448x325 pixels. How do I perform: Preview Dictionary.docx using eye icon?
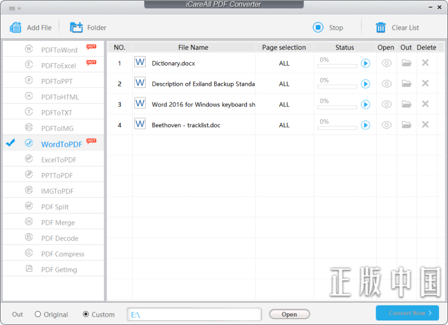click(x=386, y=63)
